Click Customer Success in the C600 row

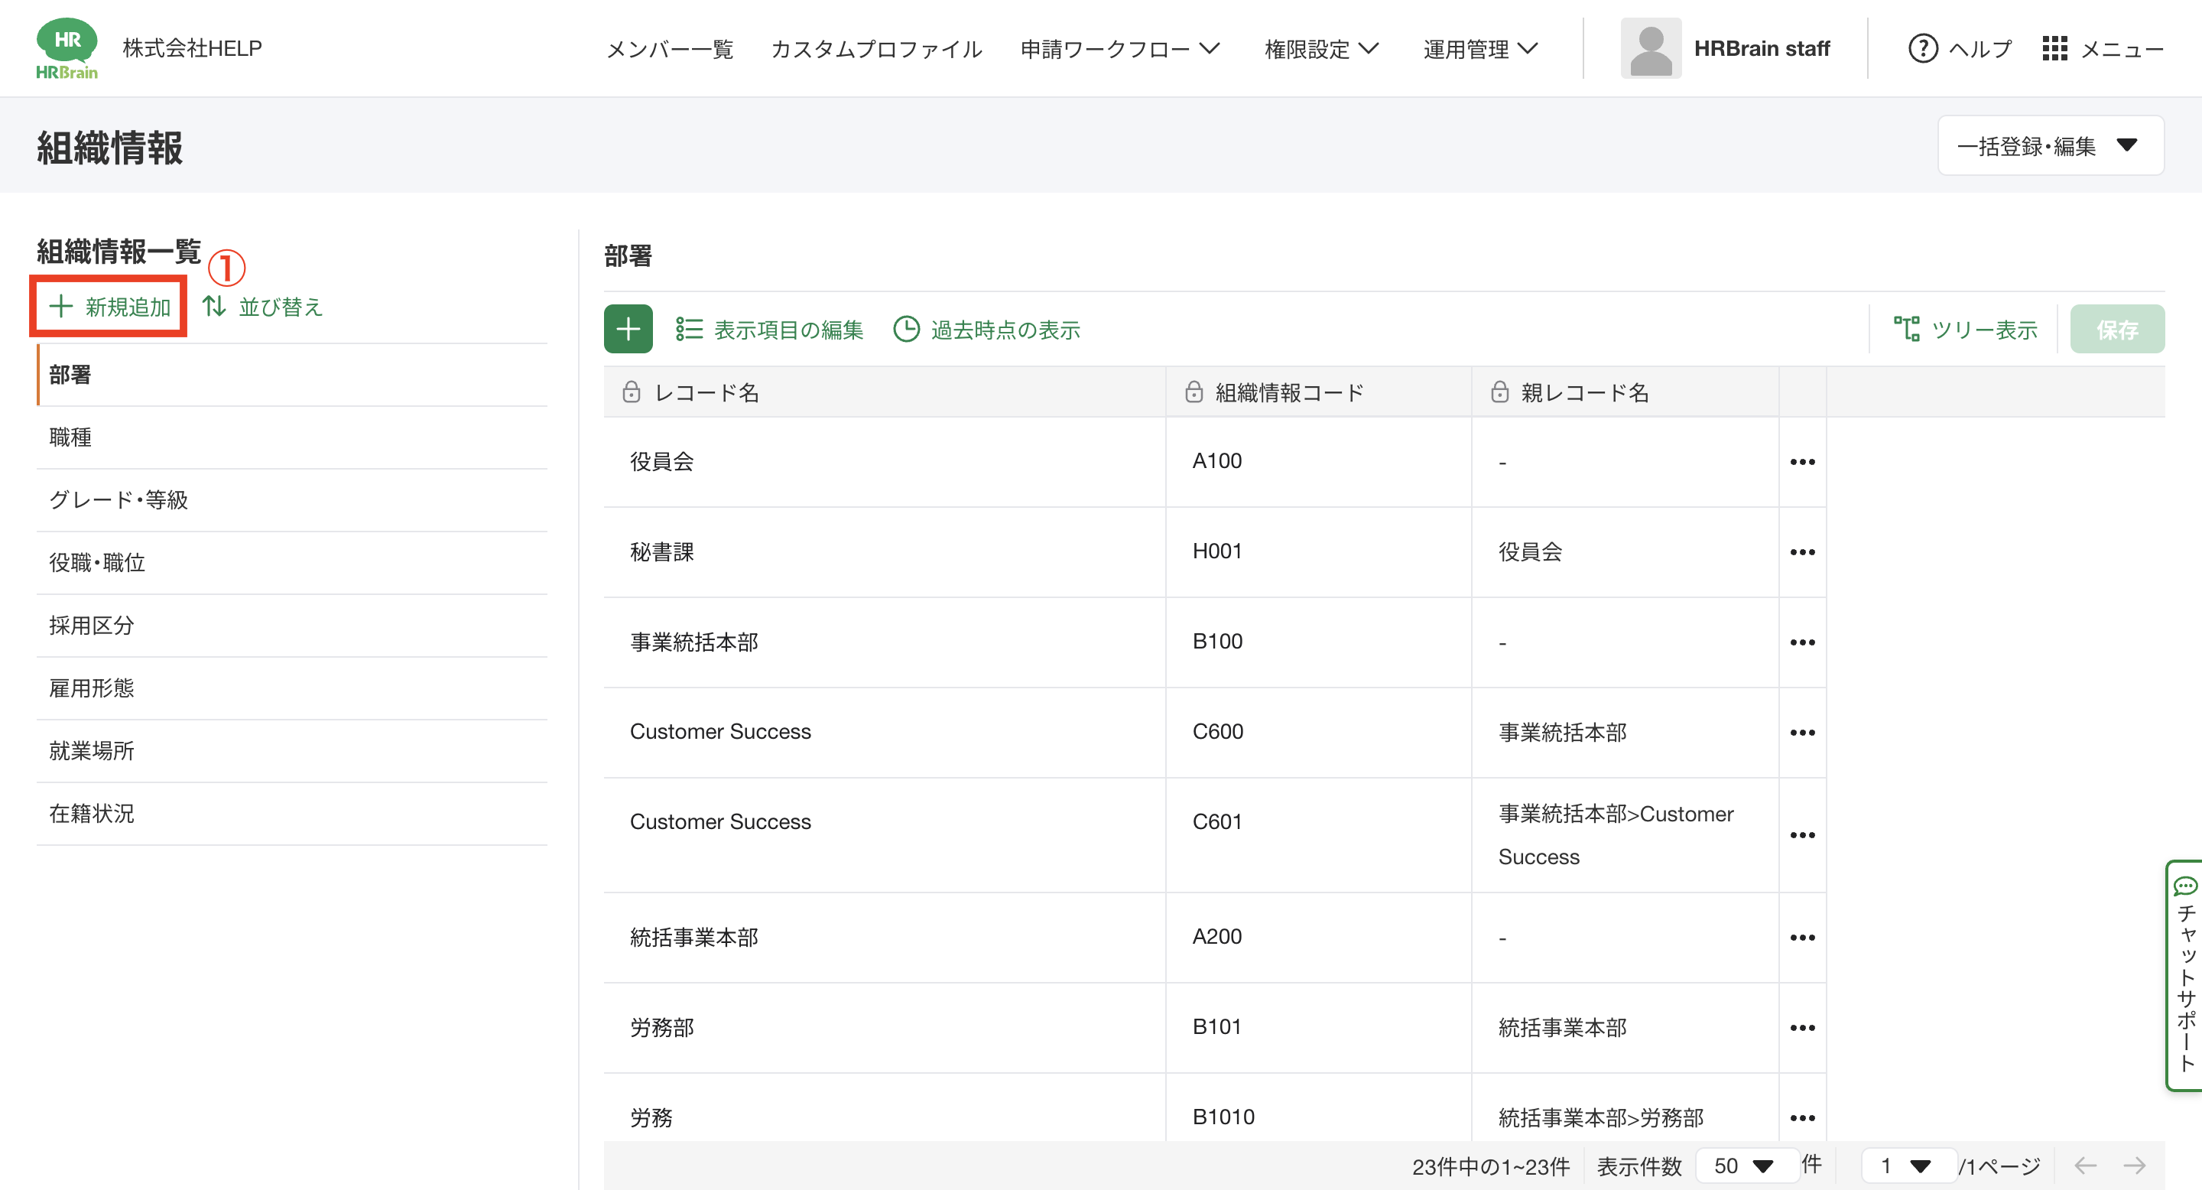(x=720, y=732)
